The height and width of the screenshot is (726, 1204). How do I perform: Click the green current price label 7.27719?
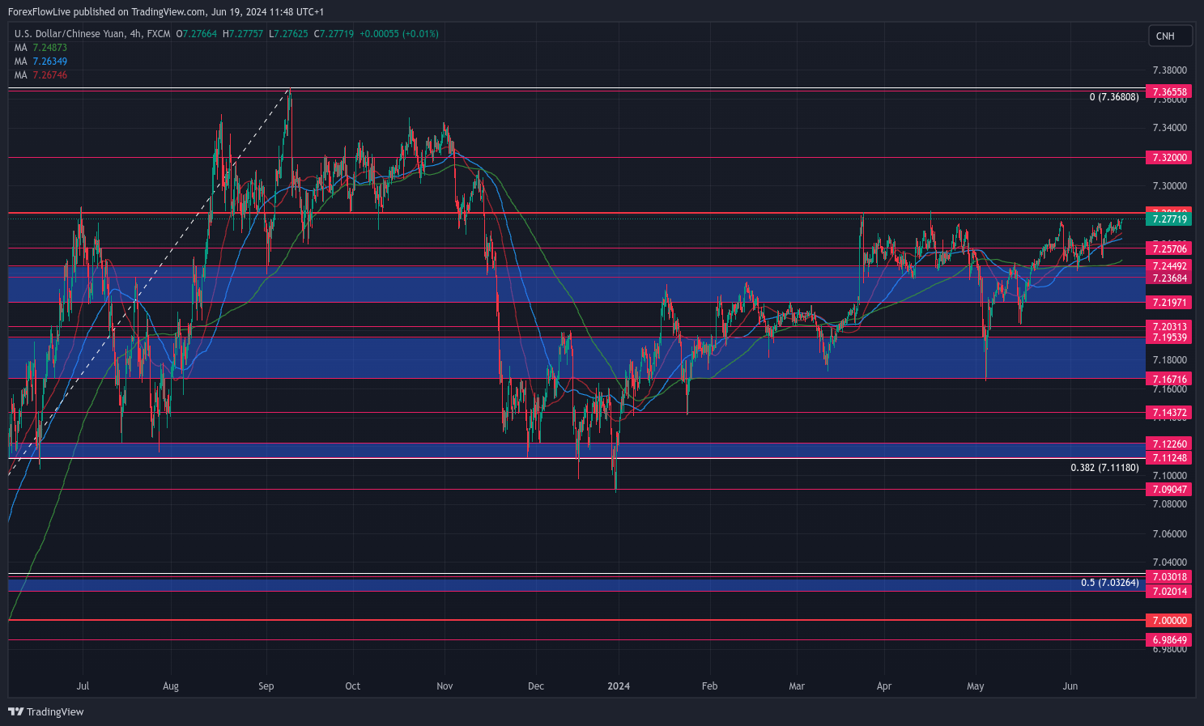(x=1169, y=219)
